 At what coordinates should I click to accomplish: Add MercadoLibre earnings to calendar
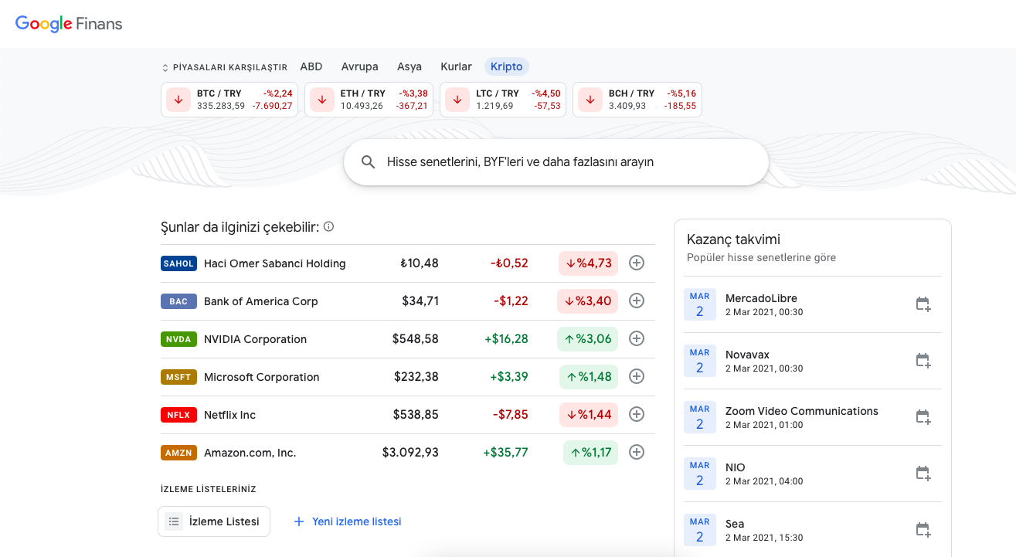tap(923, 304)
